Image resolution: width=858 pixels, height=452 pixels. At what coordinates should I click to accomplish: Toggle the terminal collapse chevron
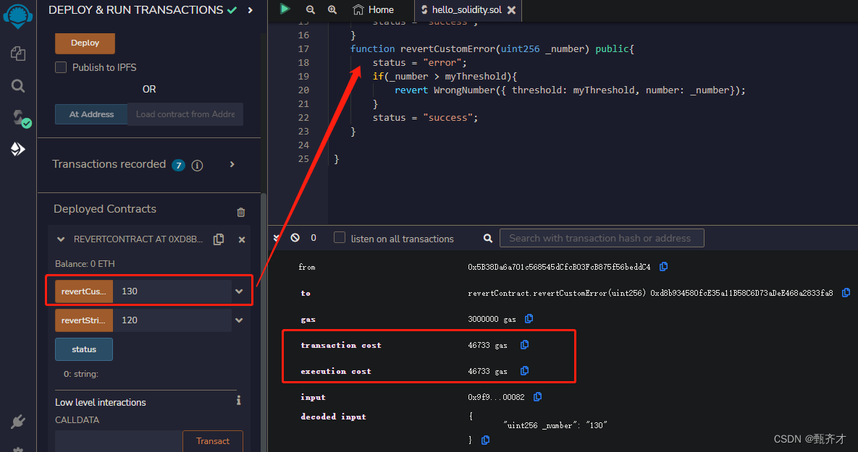(x=277, y=238)
